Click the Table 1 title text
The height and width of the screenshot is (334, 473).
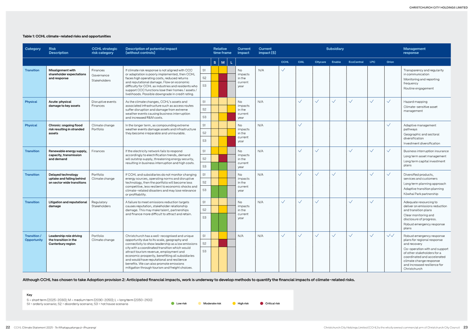tap(67, 36)
